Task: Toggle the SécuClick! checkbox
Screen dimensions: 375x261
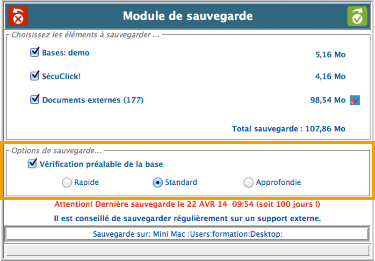Action: coord(34,76)
